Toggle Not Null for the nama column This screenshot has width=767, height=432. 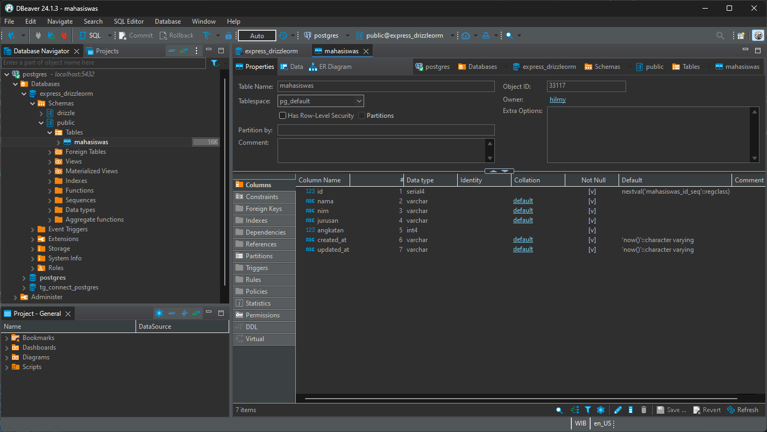[592, 200]
